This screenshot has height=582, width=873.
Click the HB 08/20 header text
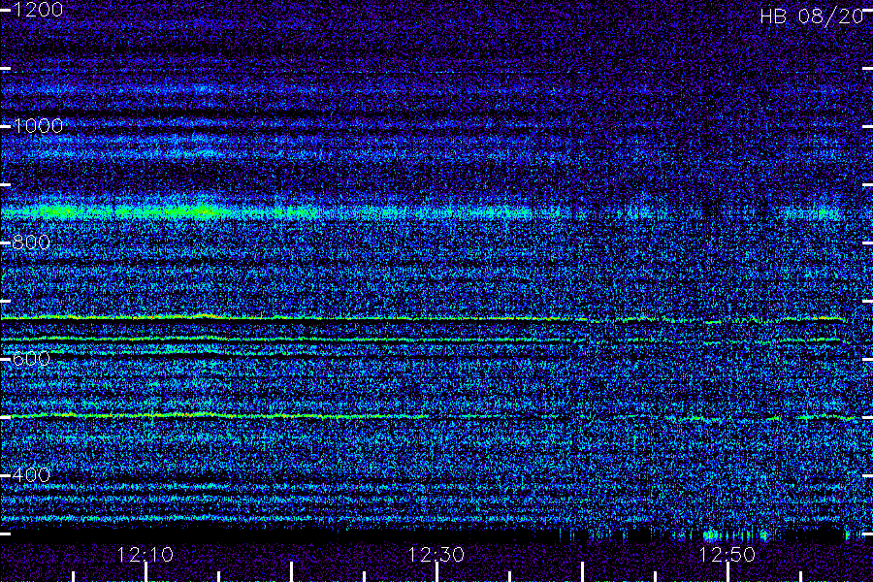pyautogui.click(x=812, y=16)
